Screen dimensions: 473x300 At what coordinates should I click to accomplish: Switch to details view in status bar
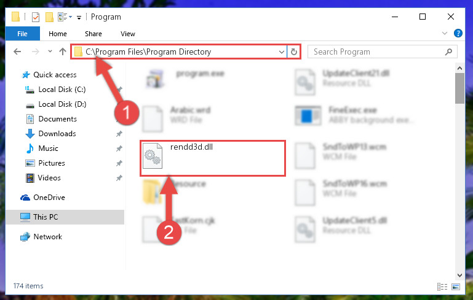coord(442,287)
